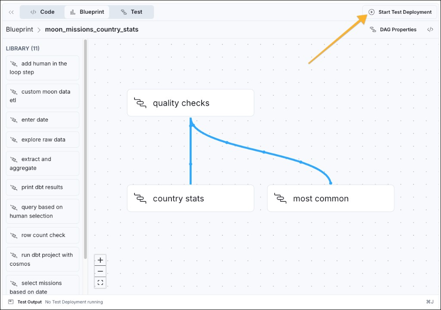Click the </> icon on the Code tab
Screen dimensions: 441x310
tap(34, 12)
